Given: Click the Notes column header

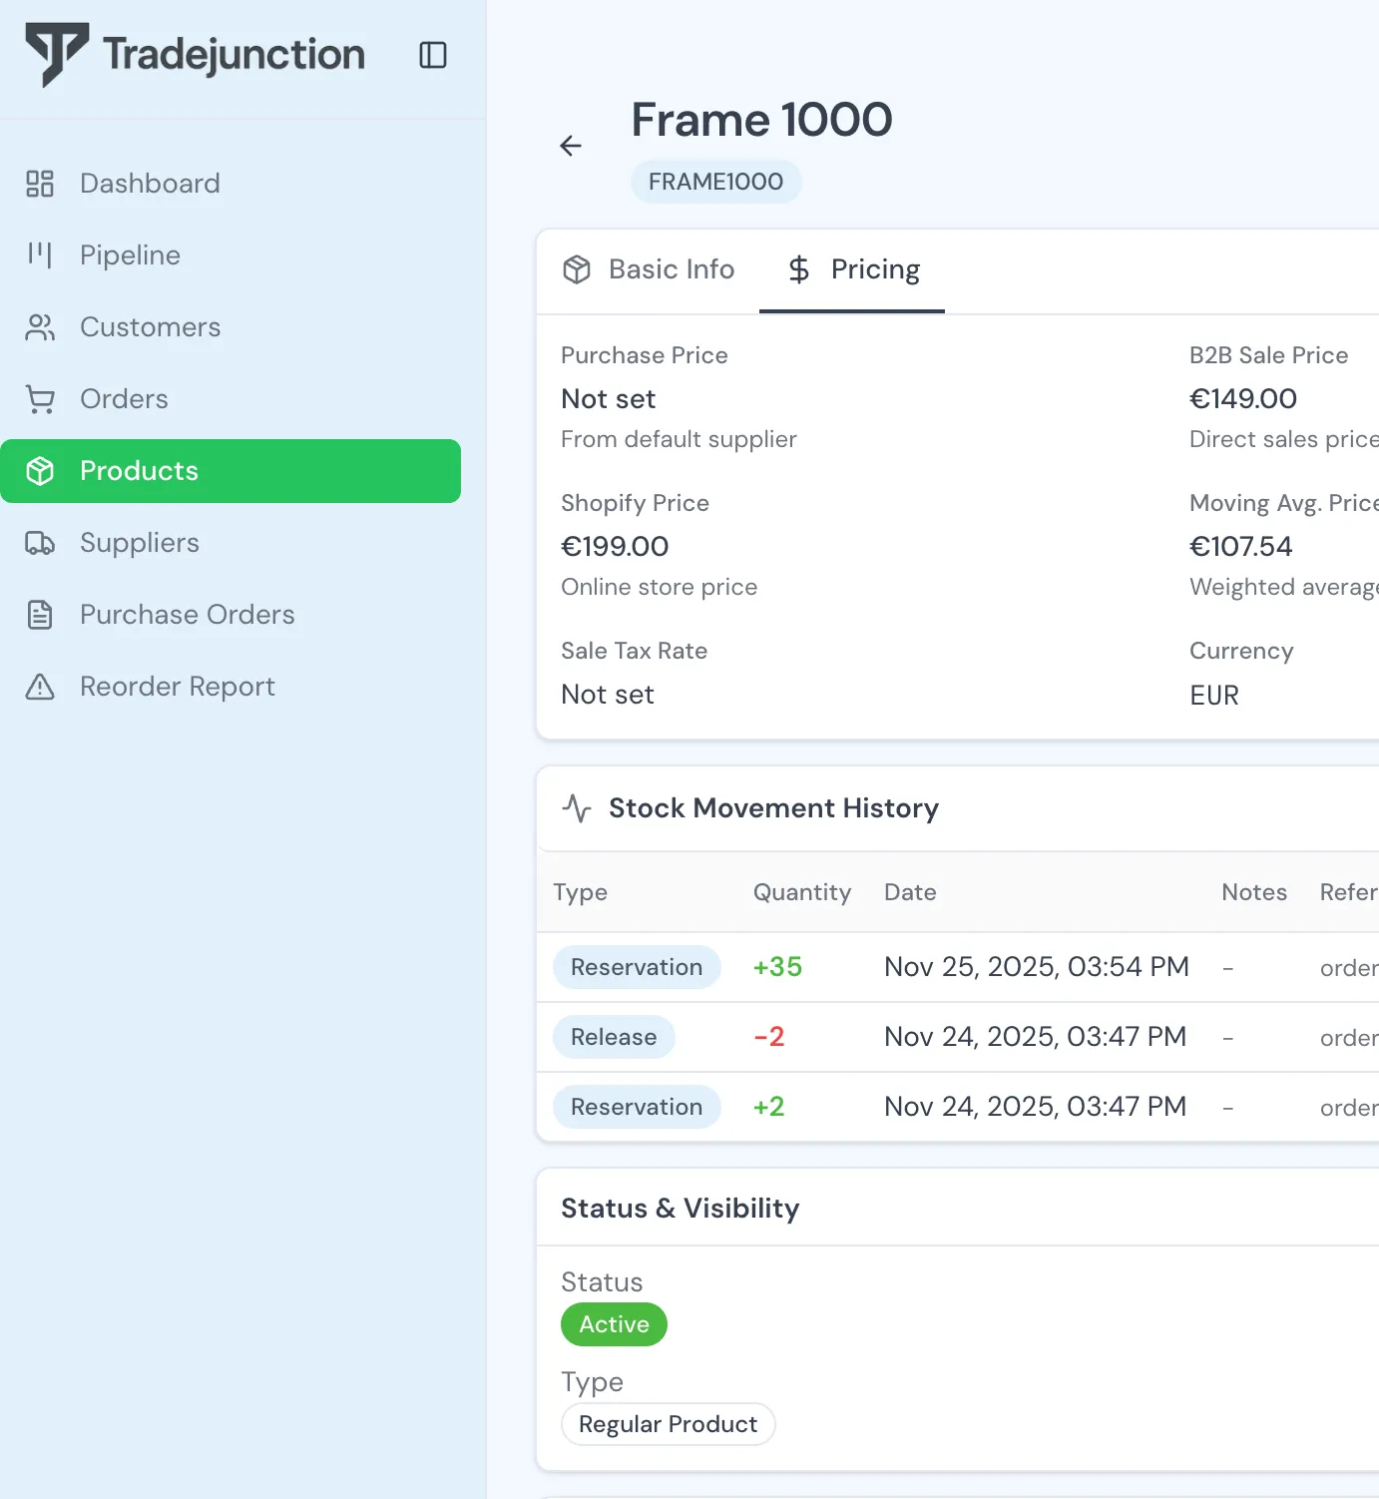Looking at the screenshot, I should tap(1254, 892).
